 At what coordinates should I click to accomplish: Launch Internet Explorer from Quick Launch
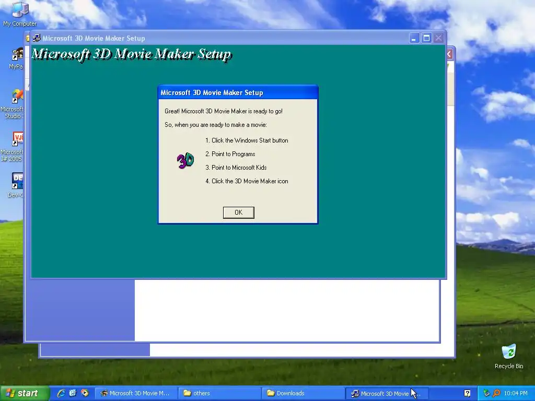coord(61,393)
